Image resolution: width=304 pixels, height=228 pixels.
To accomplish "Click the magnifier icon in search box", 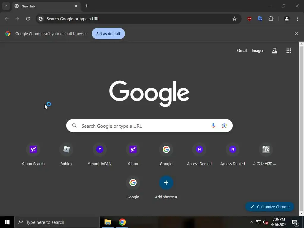I will pyautogui.click(x=75, y=126).
